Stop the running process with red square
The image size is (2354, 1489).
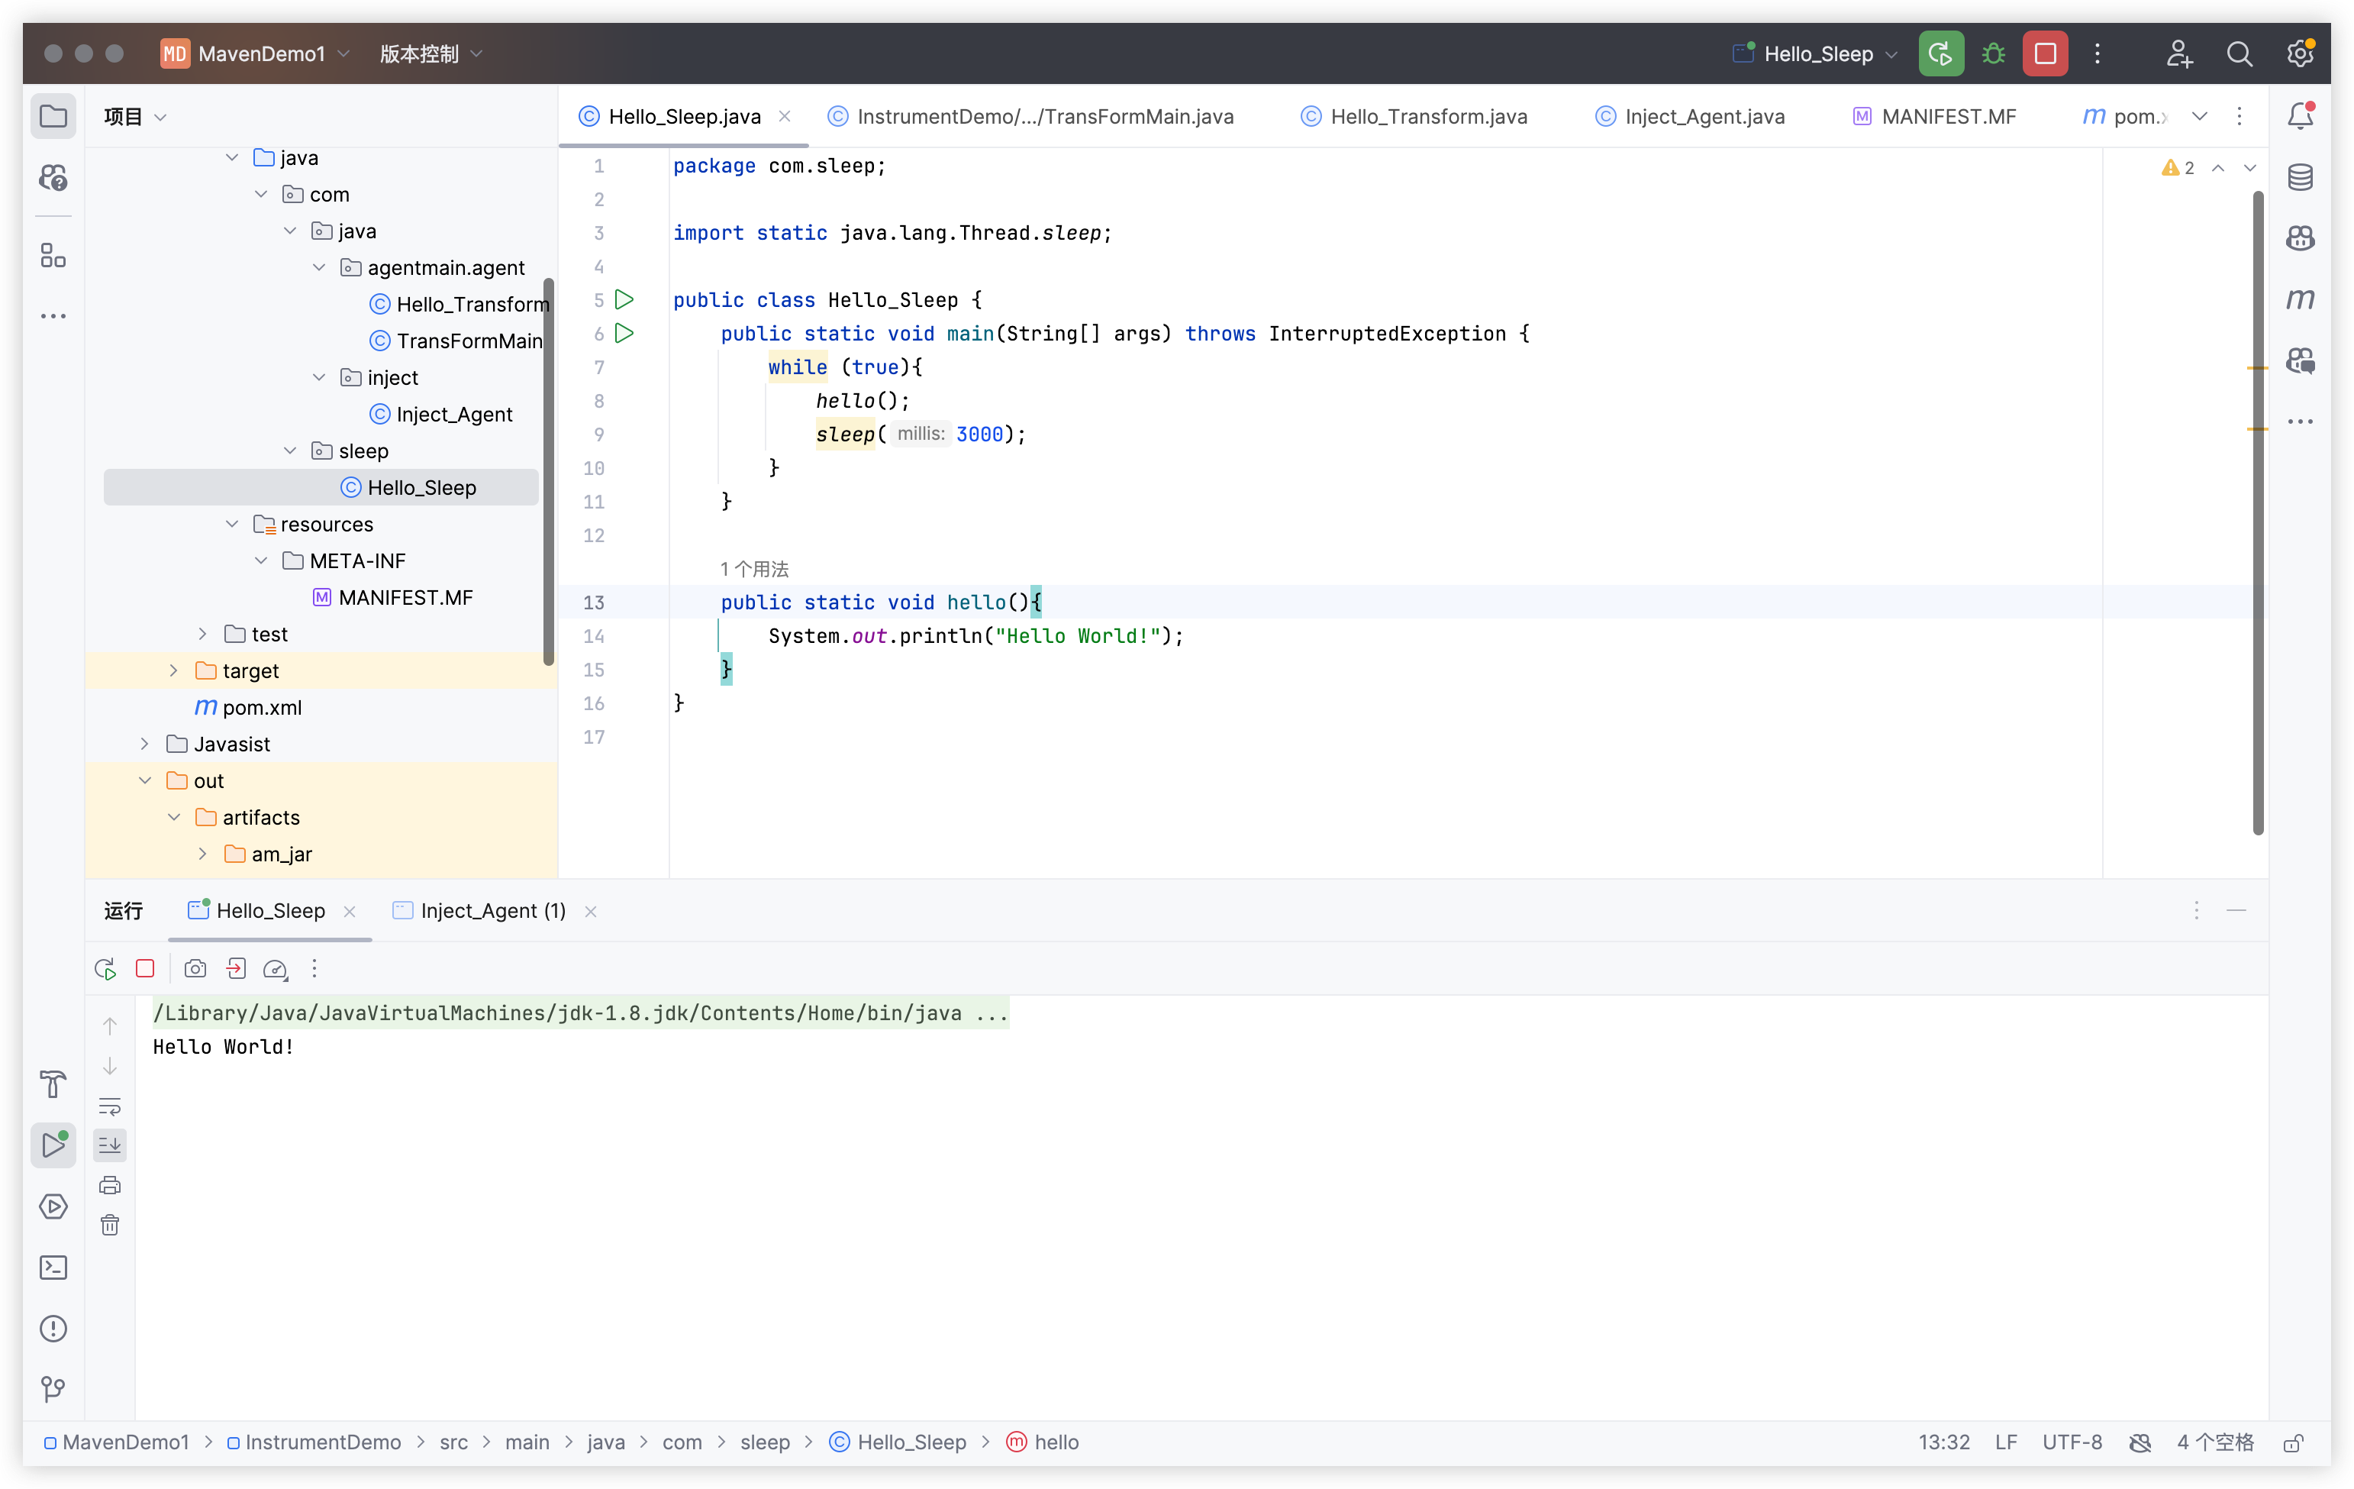point(2045,53)
